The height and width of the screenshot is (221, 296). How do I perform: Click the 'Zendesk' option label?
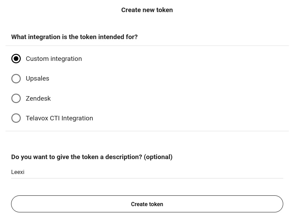coord(38,99)
